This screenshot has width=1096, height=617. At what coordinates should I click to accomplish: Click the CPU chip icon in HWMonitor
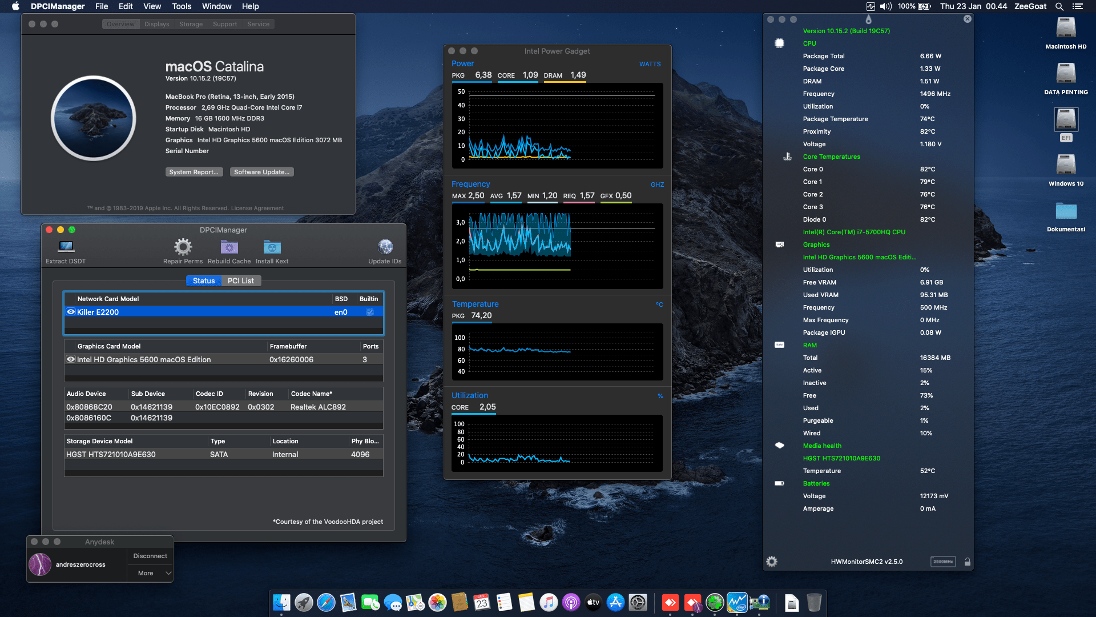[x=779, y=43]
